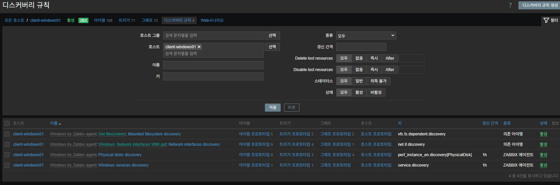This screenshot has width=560, height=185.
Task: Open 호스트 프로토타입 link in services row
Action: (x=376, y=165)
